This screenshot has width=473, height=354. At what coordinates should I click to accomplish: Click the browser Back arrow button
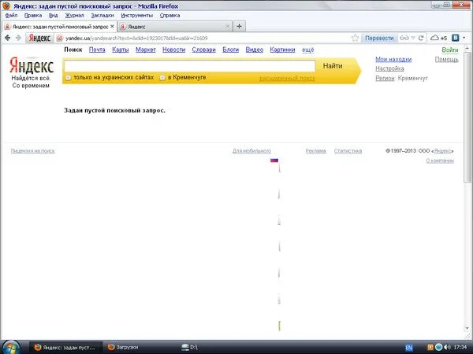[x=8, y=38]
